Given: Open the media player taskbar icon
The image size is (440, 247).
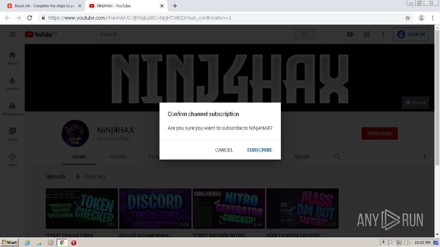Looking at the screenshot, I should point(51,243).
